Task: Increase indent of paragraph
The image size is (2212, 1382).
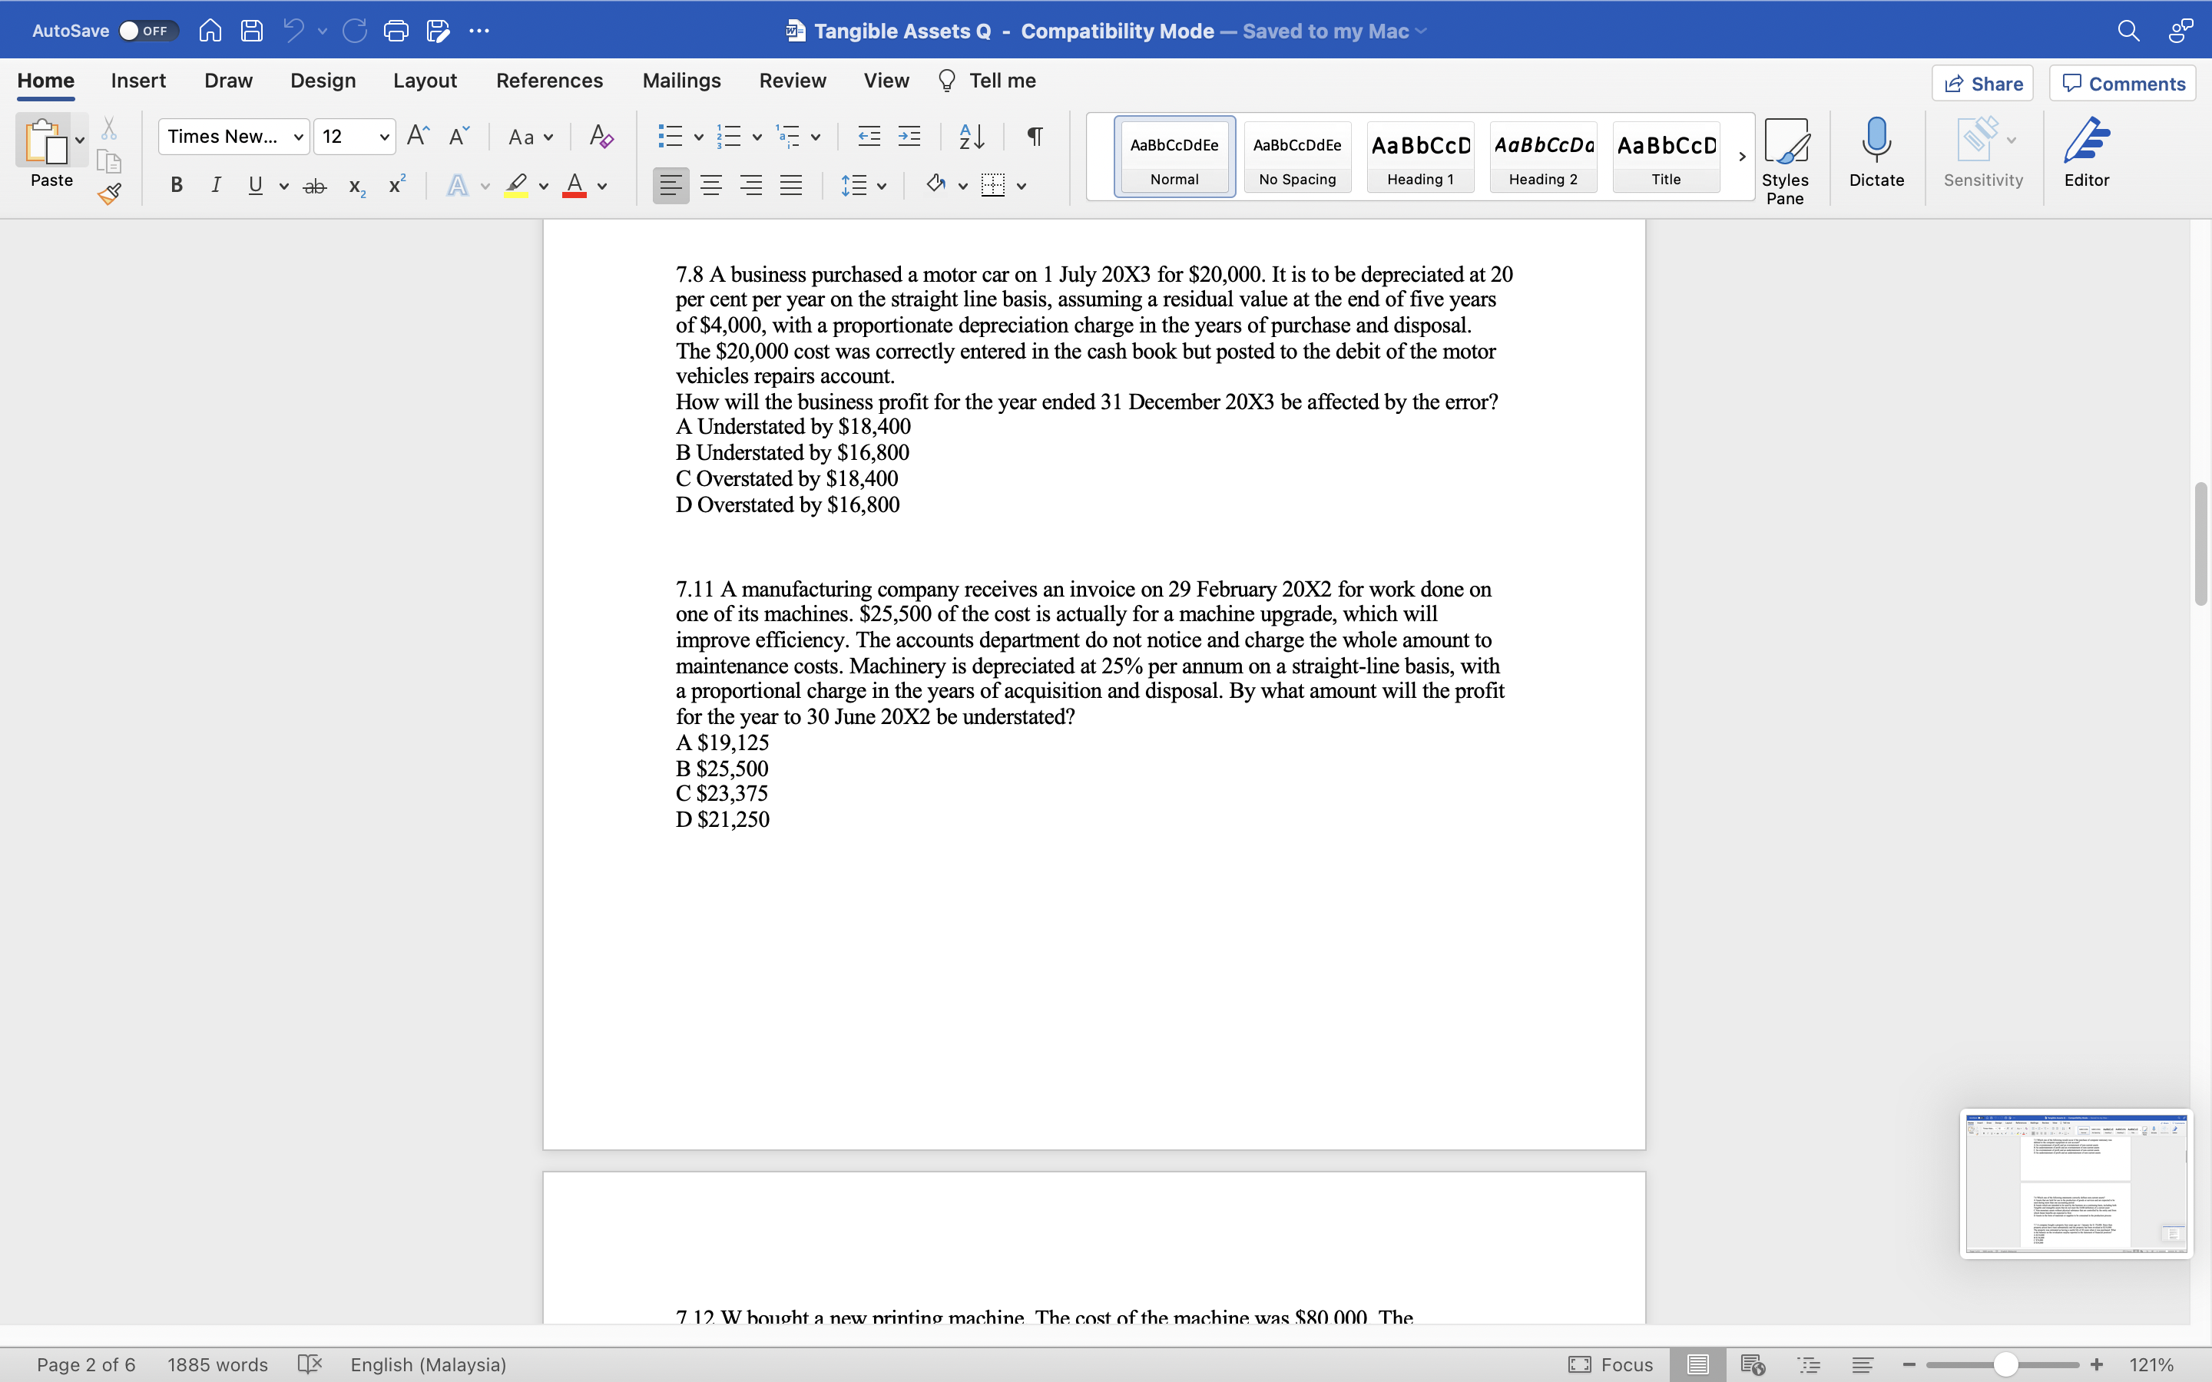Action: coord(909,137)
